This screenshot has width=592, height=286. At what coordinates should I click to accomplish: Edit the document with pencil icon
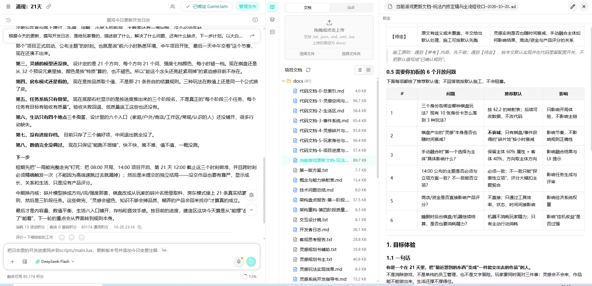point(573,6)
